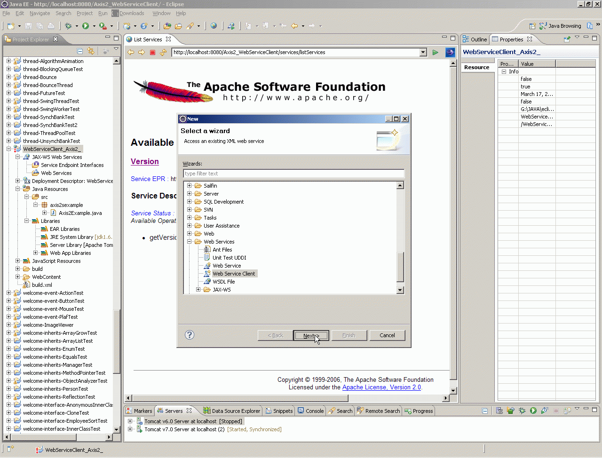
Task: Open the Run button dropdown arrow
Action: tap(94, 26)
